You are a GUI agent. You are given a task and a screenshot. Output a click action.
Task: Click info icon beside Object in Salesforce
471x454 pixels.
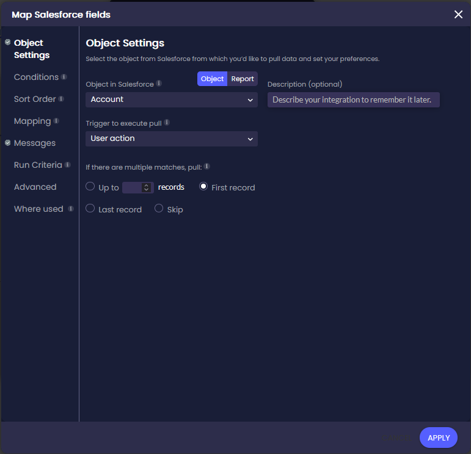click(x=159, y=84)
